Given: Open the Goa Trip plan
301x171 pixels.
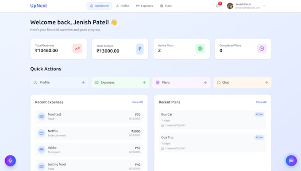Looking at the screenshot, I should point(213,143).
